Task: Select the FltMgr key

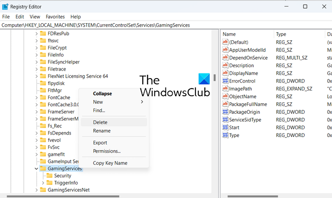Action: coord(55,90)
